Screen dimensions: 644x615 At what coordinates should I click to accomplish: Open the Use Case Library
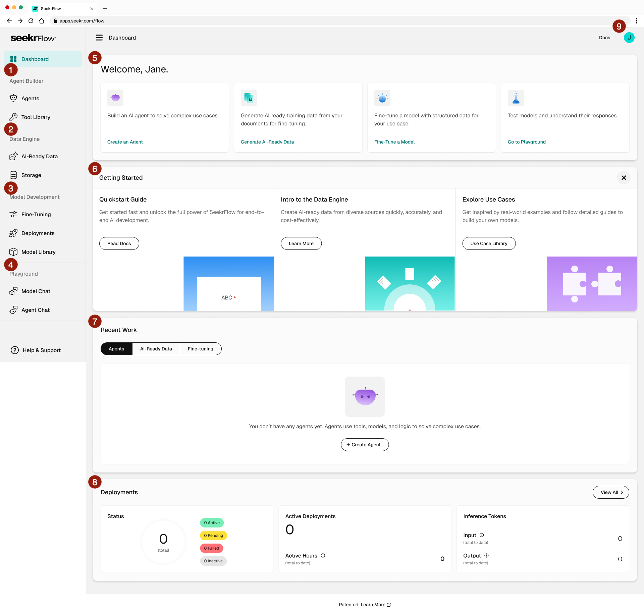click(x=489, y=243)
